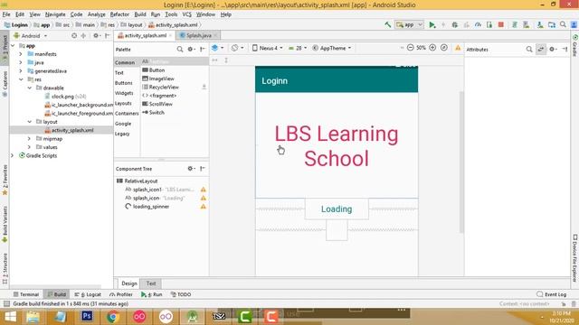This screenshot has width=579, height=325.
Task: Zoom out the design preview
Action: 410,48
